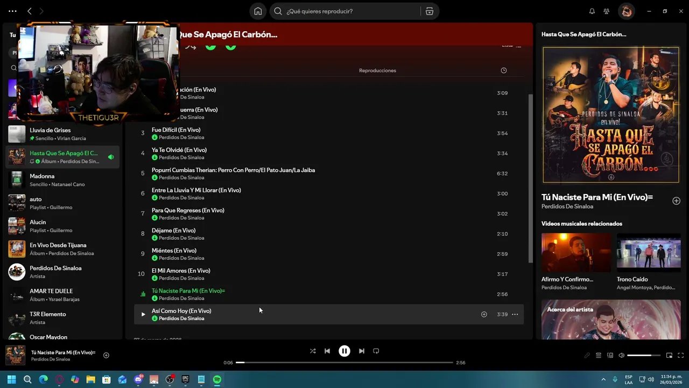
Task: Open File Explorer from taskbar
Action: (x=90, y=379)
